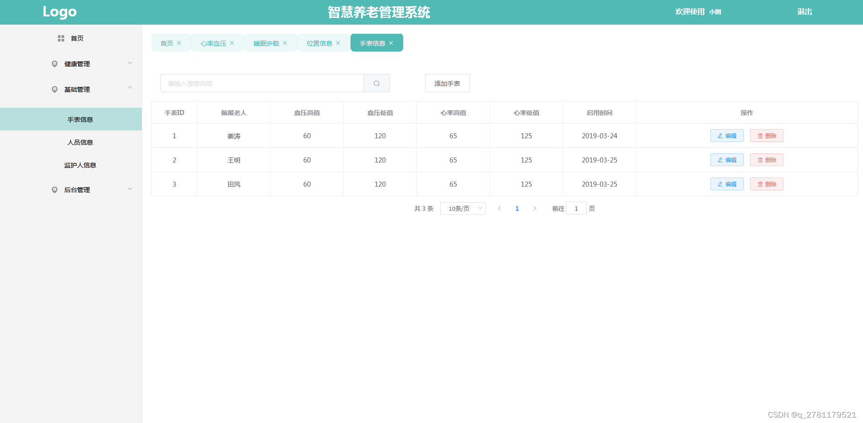
Task: Click the search magnifier icon button
Action: [377, 83]
